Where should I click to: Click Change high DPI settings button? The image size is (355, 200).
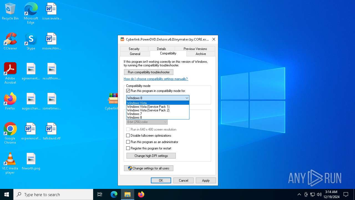pos(151,156)
